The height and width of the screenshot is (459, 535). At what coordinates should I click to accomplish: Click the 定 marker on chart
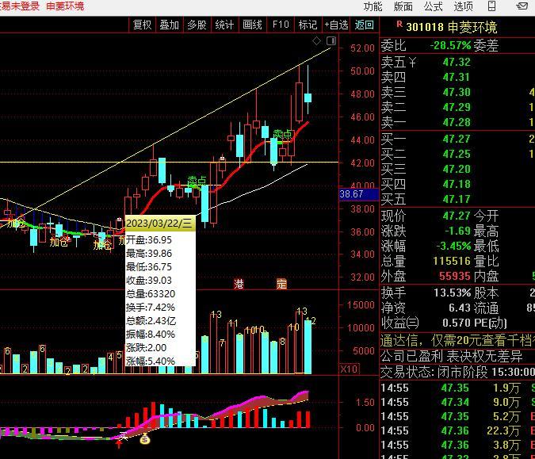tap(281, 284)
